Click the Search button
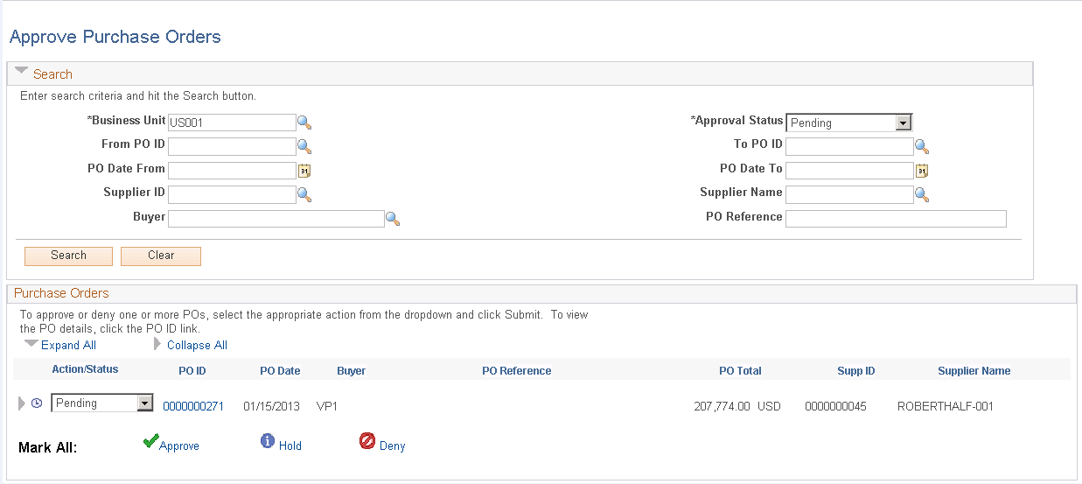Screen dimensions: 1082x484 pos(68,256)
